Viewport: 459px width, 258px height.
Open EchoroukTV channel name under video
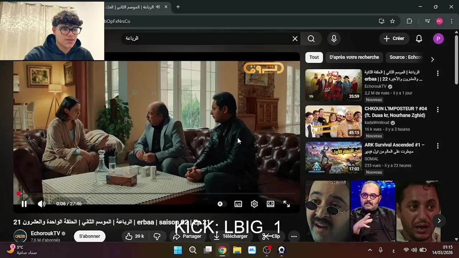[46, 233]
